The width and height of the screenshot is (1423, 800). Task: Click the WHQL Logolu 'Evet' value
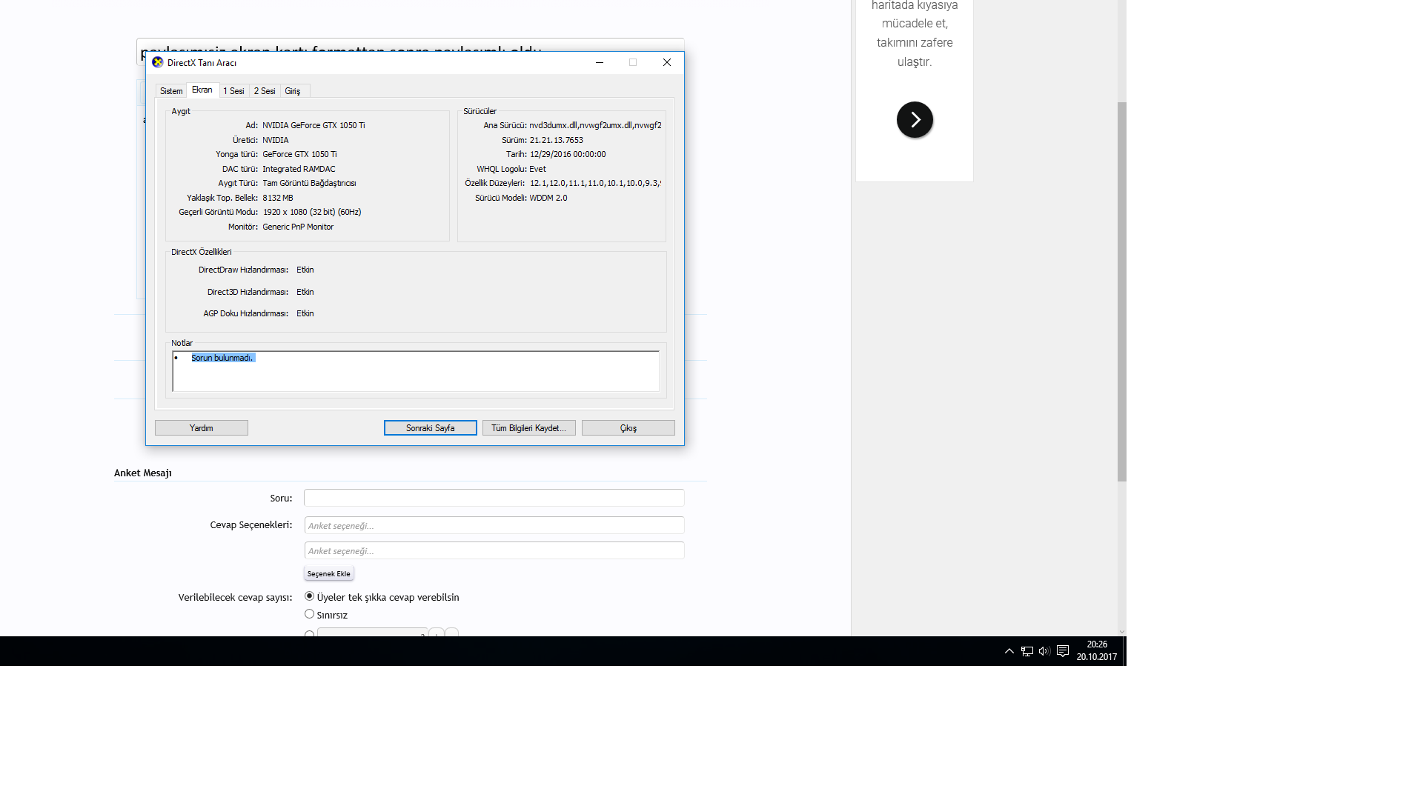coord(537,169)
